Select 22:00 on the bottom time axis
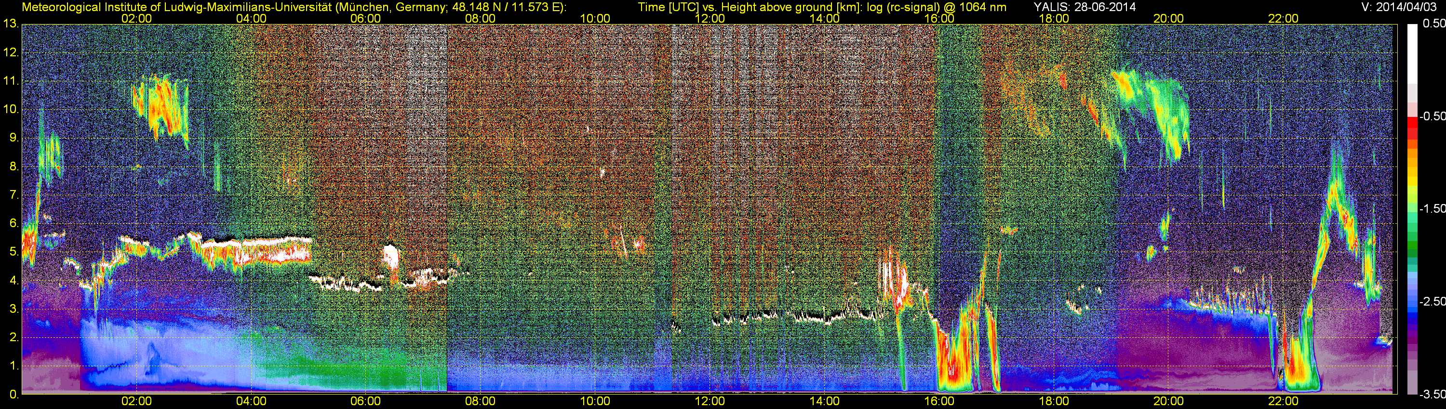 click(x=1283, y=401)
